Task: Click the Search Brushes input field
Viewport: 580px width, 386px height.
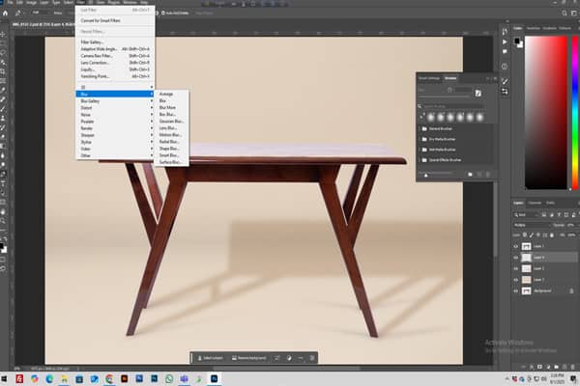Action: (x=453, y=106)
